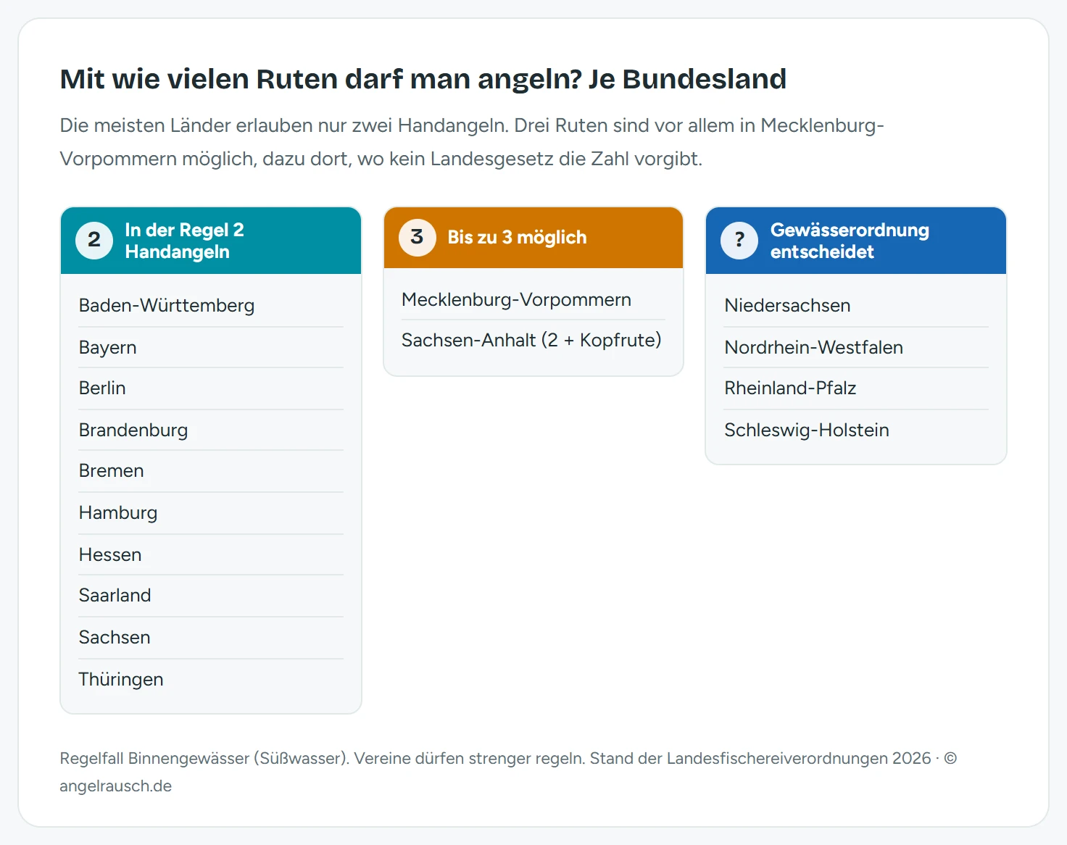Select the Brandenburg row
Screen dimensions: 1067x845
pos(211,430)
